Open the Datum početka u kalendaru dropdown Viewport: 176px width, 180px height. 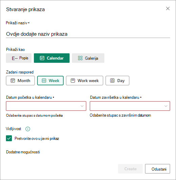pos(46,106)
